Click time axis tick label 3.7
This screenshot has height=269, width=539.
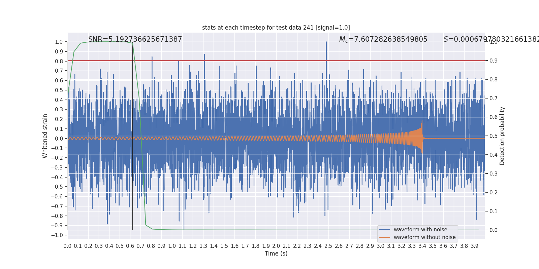tap(454, 246)
